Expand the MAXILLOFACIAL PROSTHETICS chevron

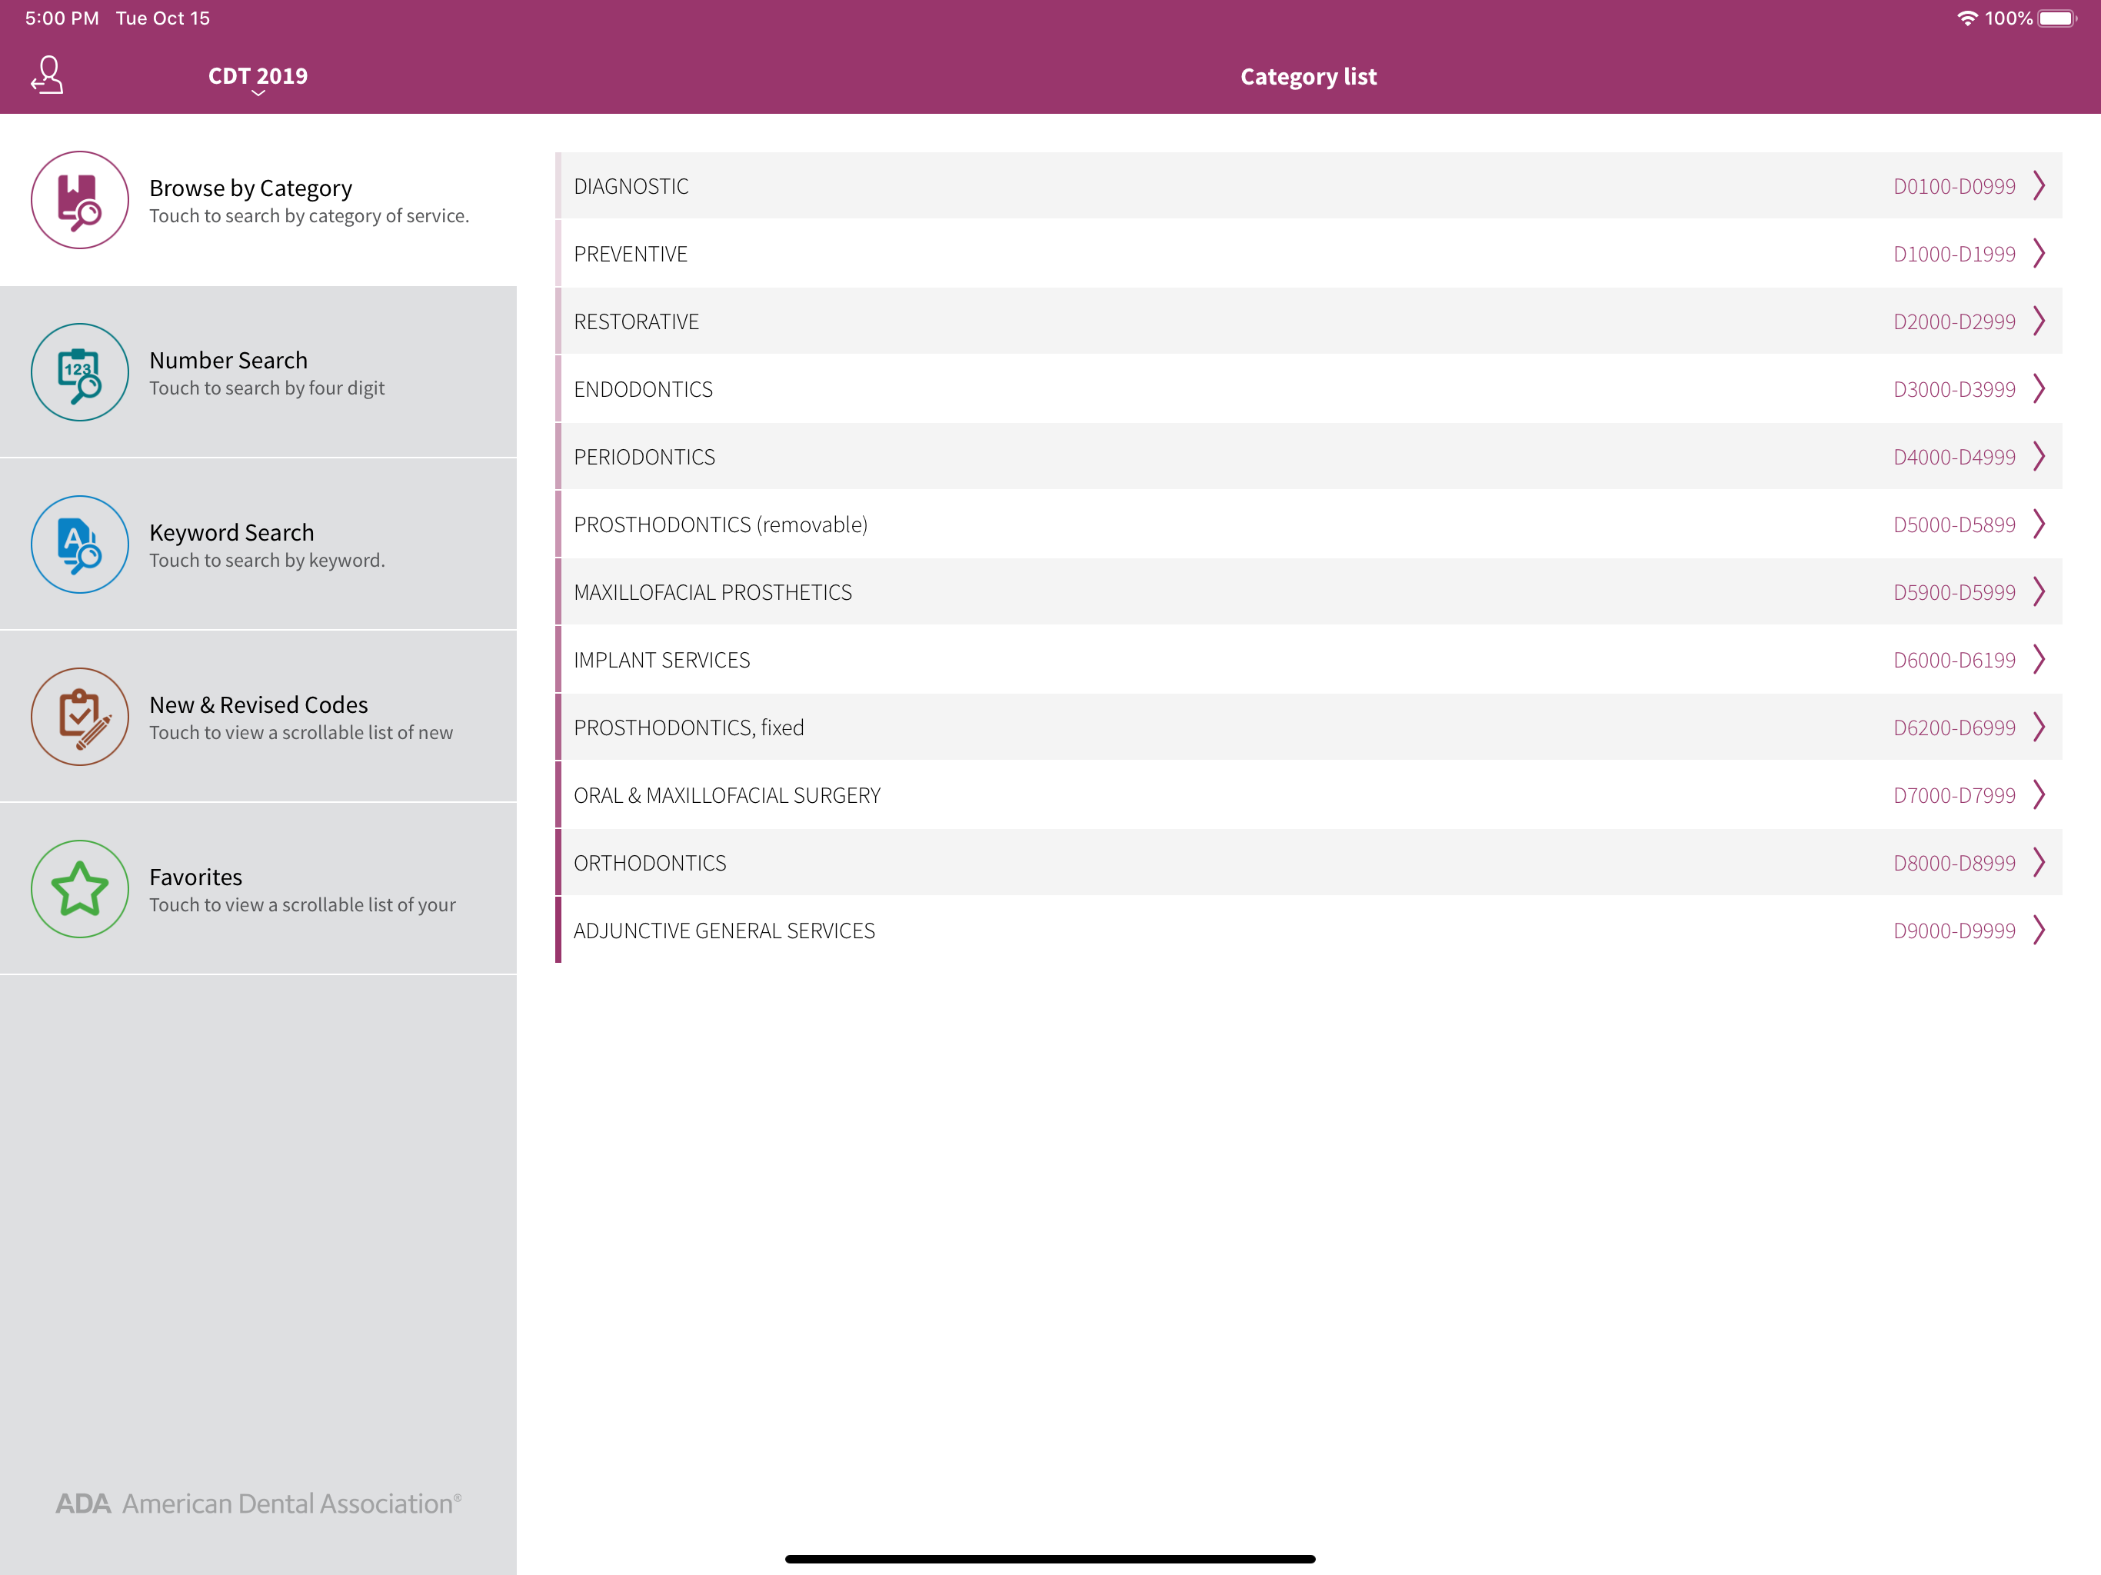[x=2039, y=592]
